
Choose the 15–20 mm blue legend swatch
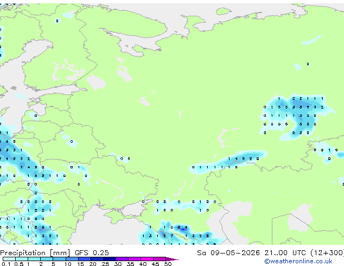coord(85,259)
